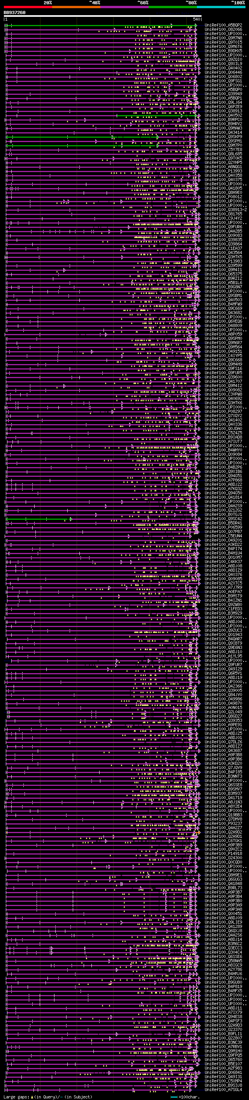Select the UniRef100_O23370 entry
Image resolution: width=249 pixels, height=1100 pixels.
click(x=223, y=1029)
